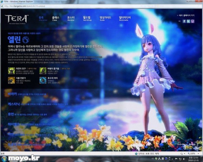Expand the 포포리 race section
Viewport: 203px width, 162px height.
[x=29, y=144]
